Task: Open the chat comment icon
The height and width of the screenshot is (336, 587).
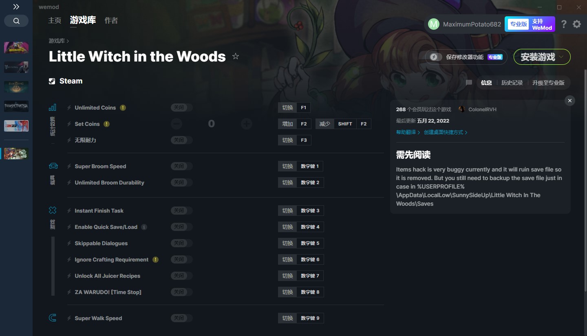Action: point(469,83)
